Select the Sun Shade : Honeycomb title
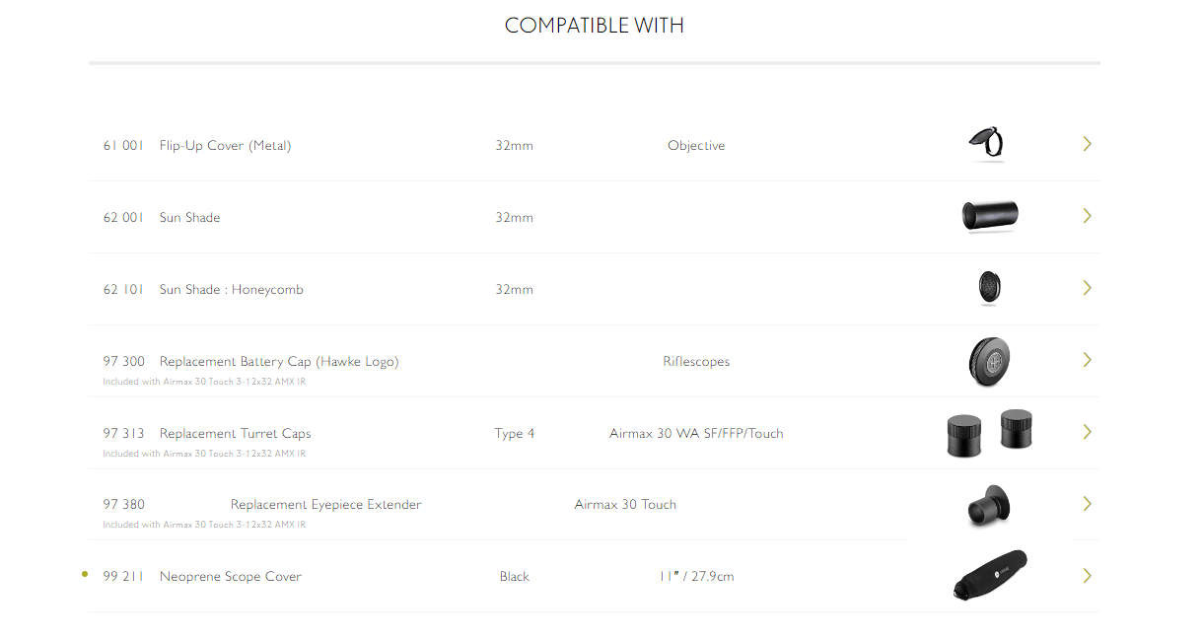This screenshot has height=641, width=1203. (232, 290)
